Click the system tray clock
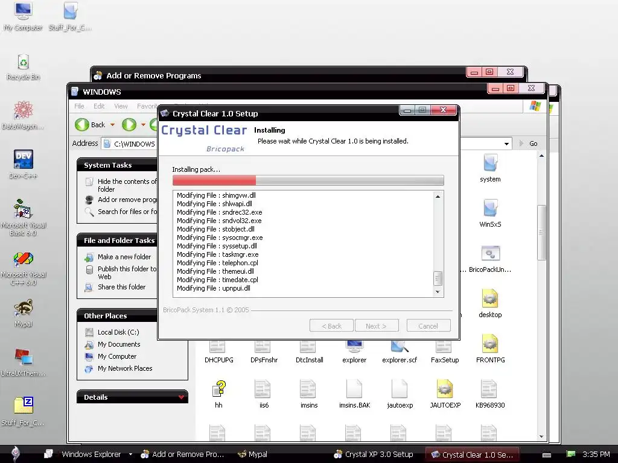 point(596,455)
